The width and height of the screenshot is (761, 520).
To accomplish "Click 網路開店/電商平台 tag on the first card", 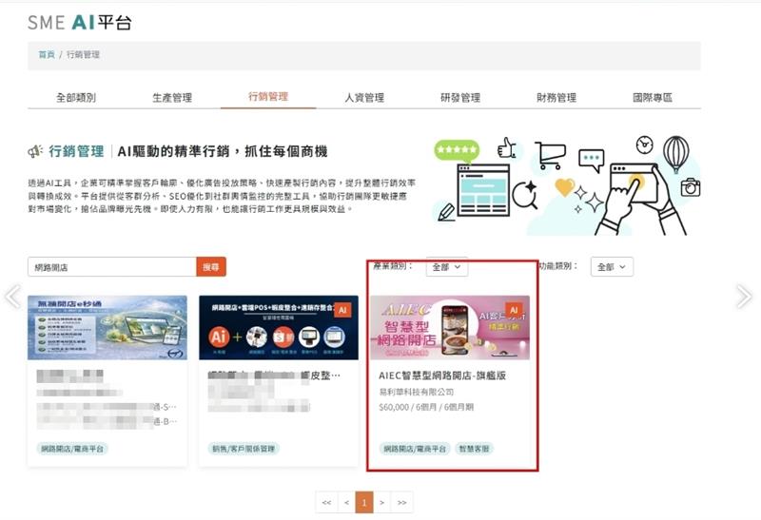I will (72, 449).
